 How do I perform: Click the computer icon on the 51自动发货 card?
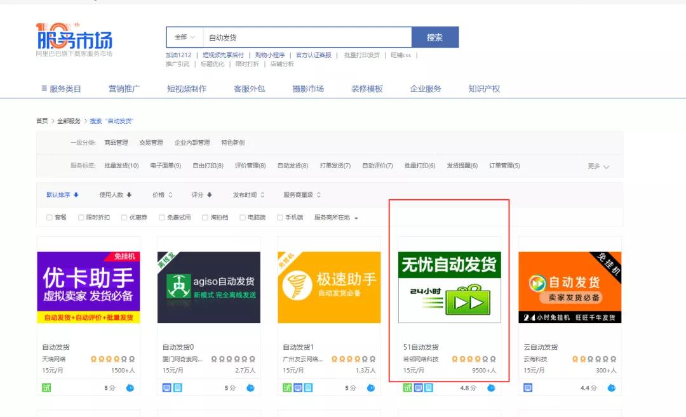click(x=418, y=388)
